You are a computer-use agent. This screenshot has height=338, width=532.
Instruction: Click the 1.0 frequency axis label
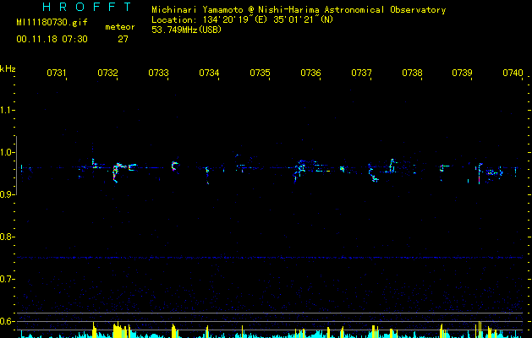(x=6, y=152)
